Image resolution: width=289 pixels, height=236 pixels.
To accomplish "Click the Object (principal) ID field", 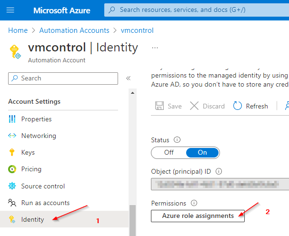I will pos(220,184).
